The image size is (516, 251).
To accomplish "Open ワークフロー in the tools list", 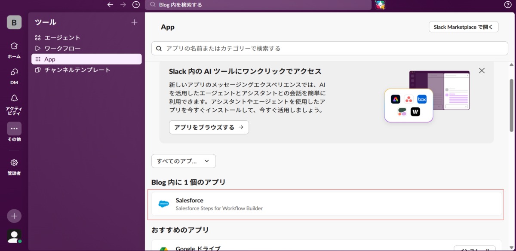I will point(86,49).
